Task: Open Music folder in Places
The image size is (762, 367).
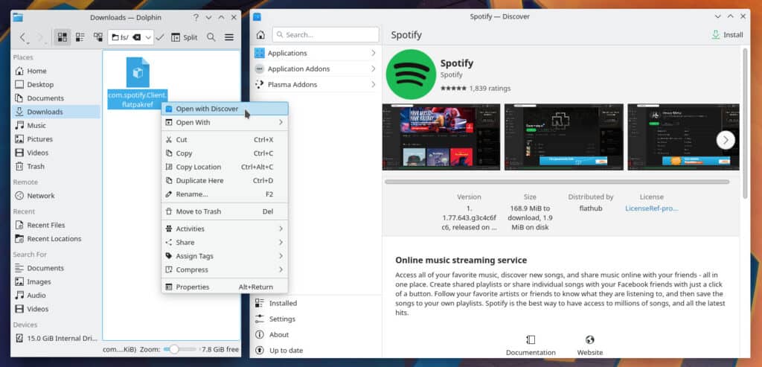Action: tap(56, 125)
